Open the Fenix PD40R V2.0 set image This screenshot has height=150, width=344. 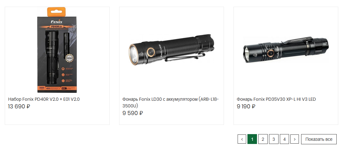pyautogui.click(x=57, y=51)
